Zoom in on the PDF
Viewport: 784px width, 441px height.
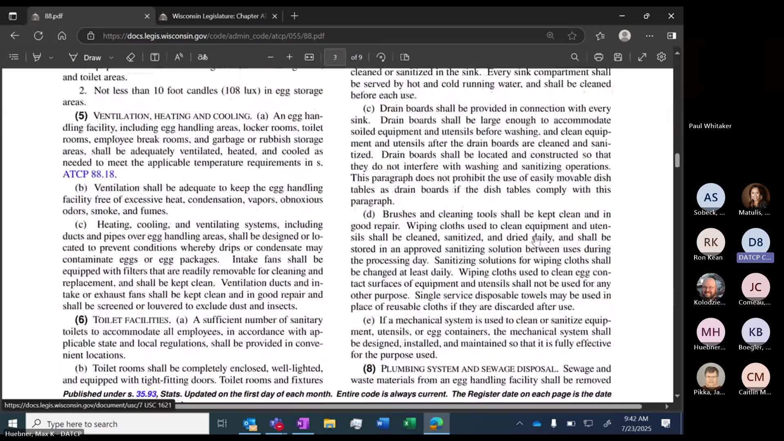coord(290,57)
